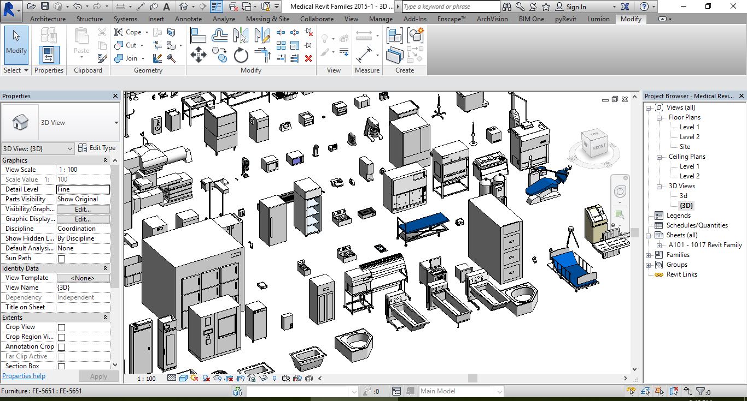The image size is (747, 401).
Task: Select the Rotate tool icon
Action: click(241, 55)
